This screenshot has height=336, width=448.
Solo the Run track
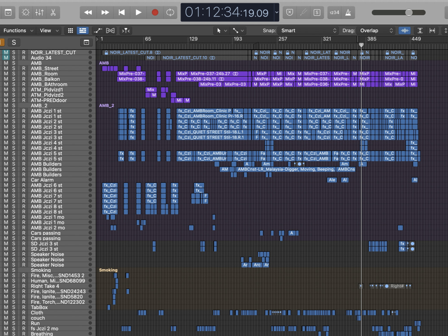coord(14,323)
